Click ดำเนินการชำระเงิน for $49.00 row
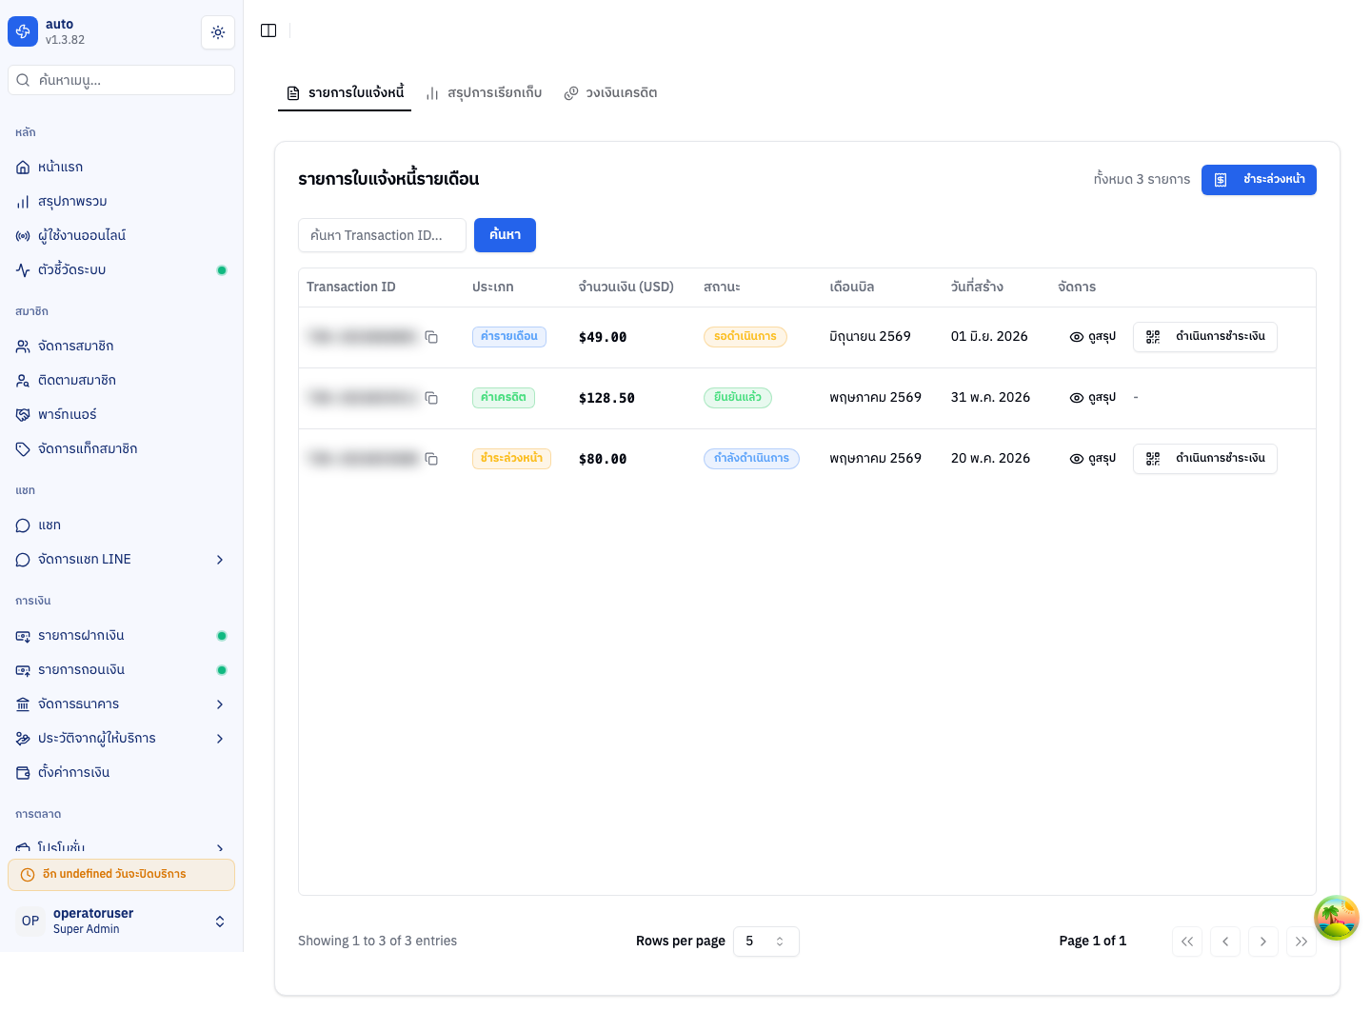The height and width of the screenshot is (1011, 1371). [1205, 337]
